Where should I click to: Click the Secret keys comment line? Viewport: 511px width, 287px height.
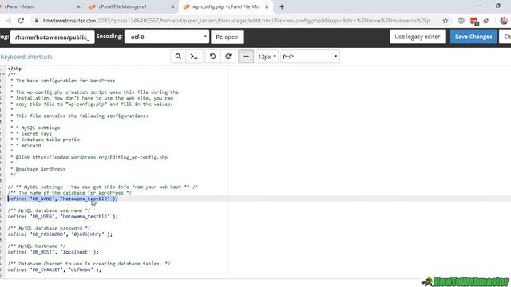pos(31,134)
